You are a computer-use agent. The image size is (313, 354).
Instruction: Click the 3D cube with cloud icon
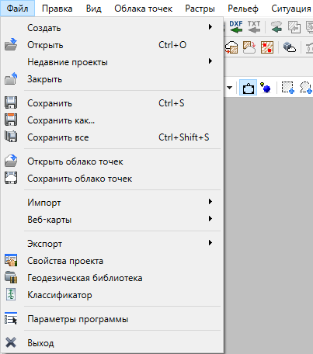(x=289, y=47)
